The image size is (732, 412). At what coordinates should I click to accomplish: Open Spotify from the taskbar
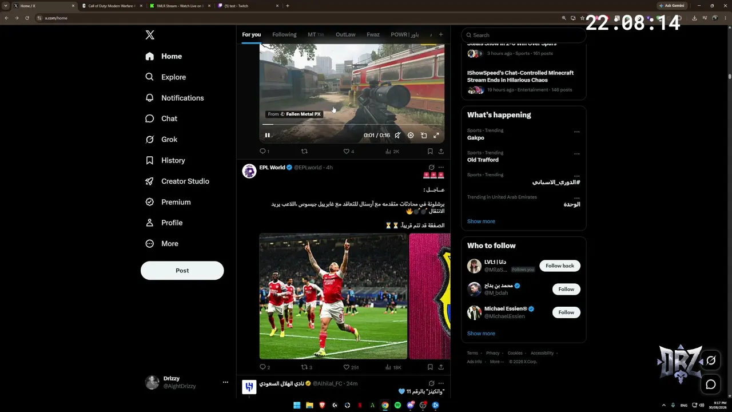point(397,405)
